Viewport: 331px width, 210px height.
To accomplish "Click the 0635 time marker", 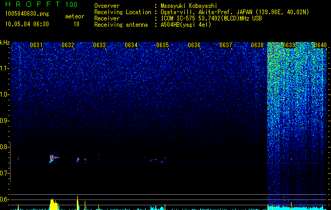I will 163,45.
